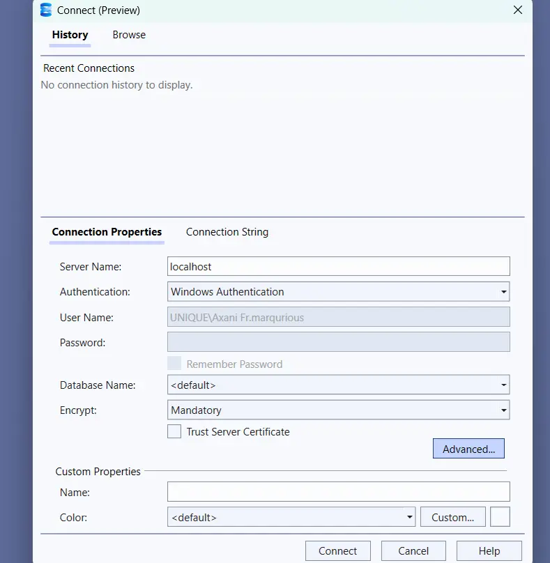The height and width of the screenshot is (563, 550).
Task: Click the color preview swatch
Action: pyautogui.click(x=500, y=517)
